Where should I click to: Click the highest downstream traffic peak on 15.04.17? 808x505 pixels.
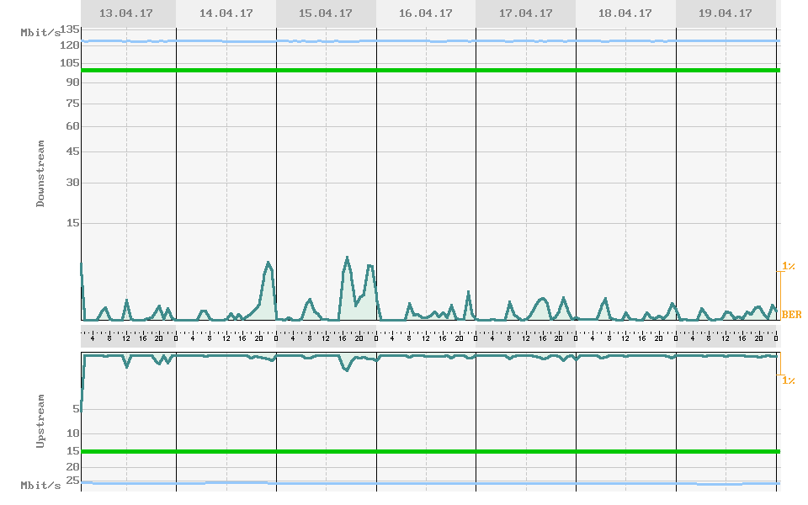[x=347, y=258]
